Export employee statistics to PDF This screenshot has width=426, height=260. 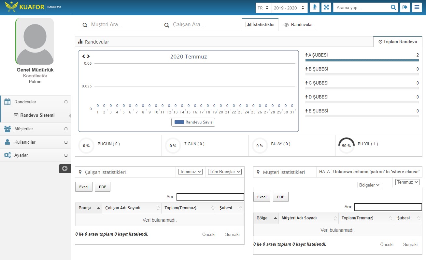103,187
